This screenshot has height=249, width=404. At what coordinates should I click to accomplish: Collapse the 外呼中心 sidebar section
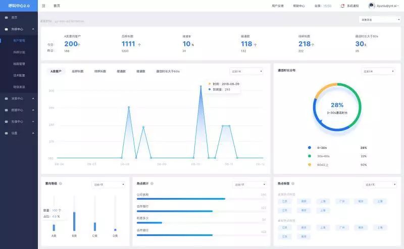click(x=33, y=29)
